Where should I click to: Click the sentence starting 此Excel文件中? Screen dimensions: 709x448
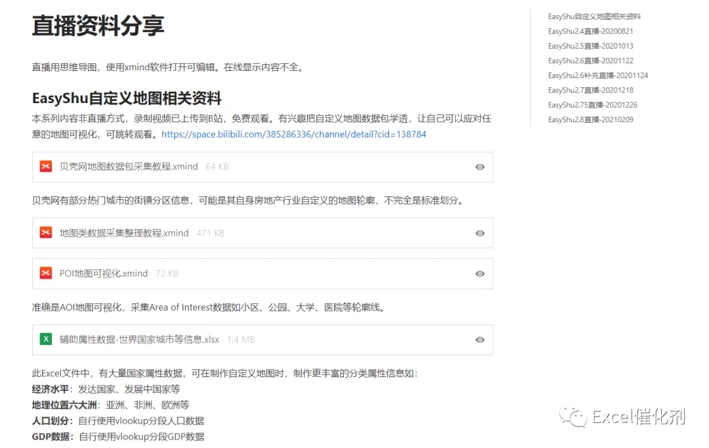225,373
